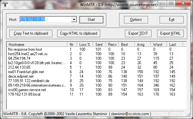
Task: Copy HTML to clipboard
Action: [79, 33]
